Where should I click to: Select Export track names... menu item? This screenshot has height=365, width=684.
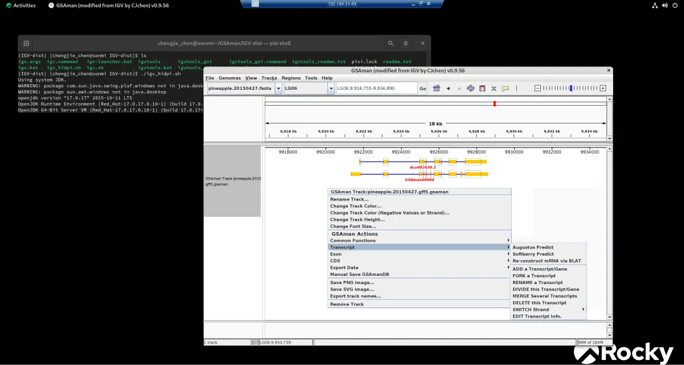419,296
